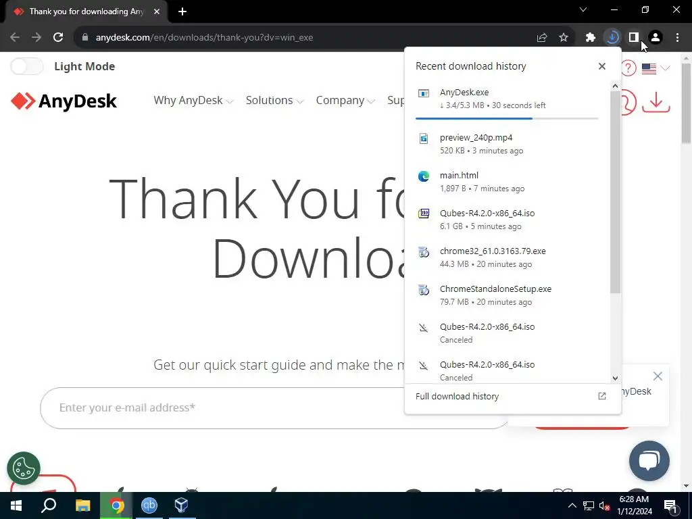
Task: Open VirtualBox from the taskbar
Action: pos(181,505)
